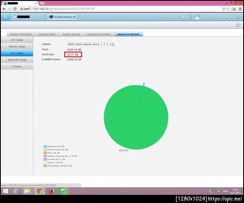Click the Media legend color swatch
Screen dimensions: 244x203
click(x=45, y=146)
